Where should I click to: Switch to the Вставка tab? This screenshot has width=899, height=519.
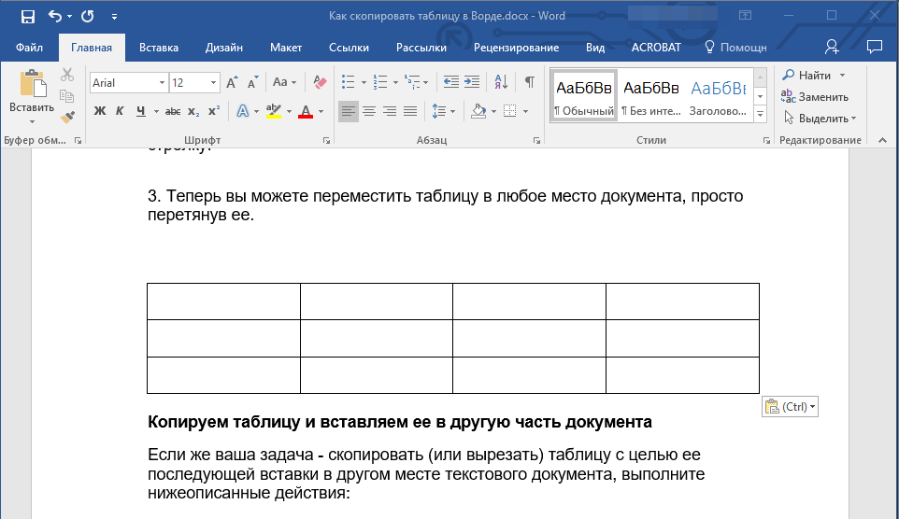click(x=159, y=48)
